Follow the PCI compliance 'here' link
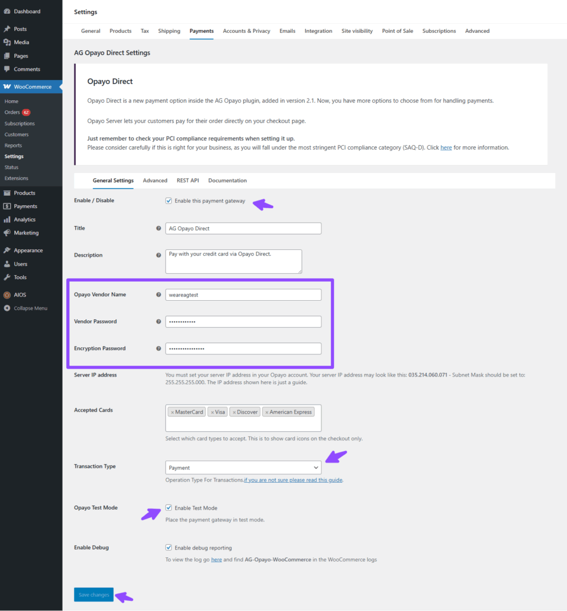567x611 pixels. 446,148
